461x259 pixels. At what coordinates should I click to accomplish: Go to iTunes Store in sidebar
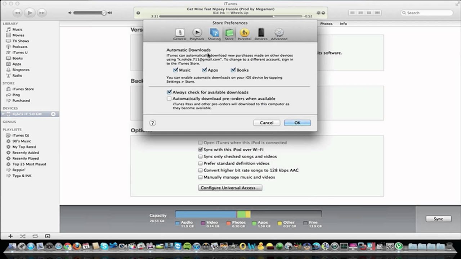coord(23,89)
